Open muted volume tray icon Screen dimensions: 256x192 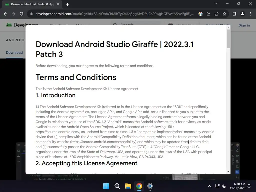(224, 186)
